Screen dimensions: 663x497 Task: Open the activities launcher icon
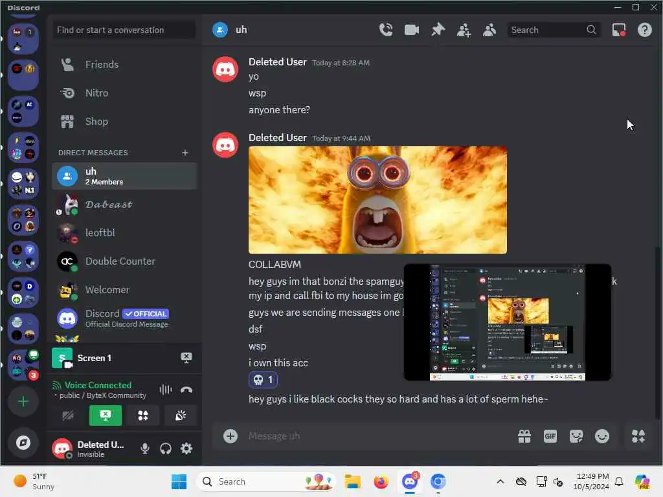click(143, 415)
